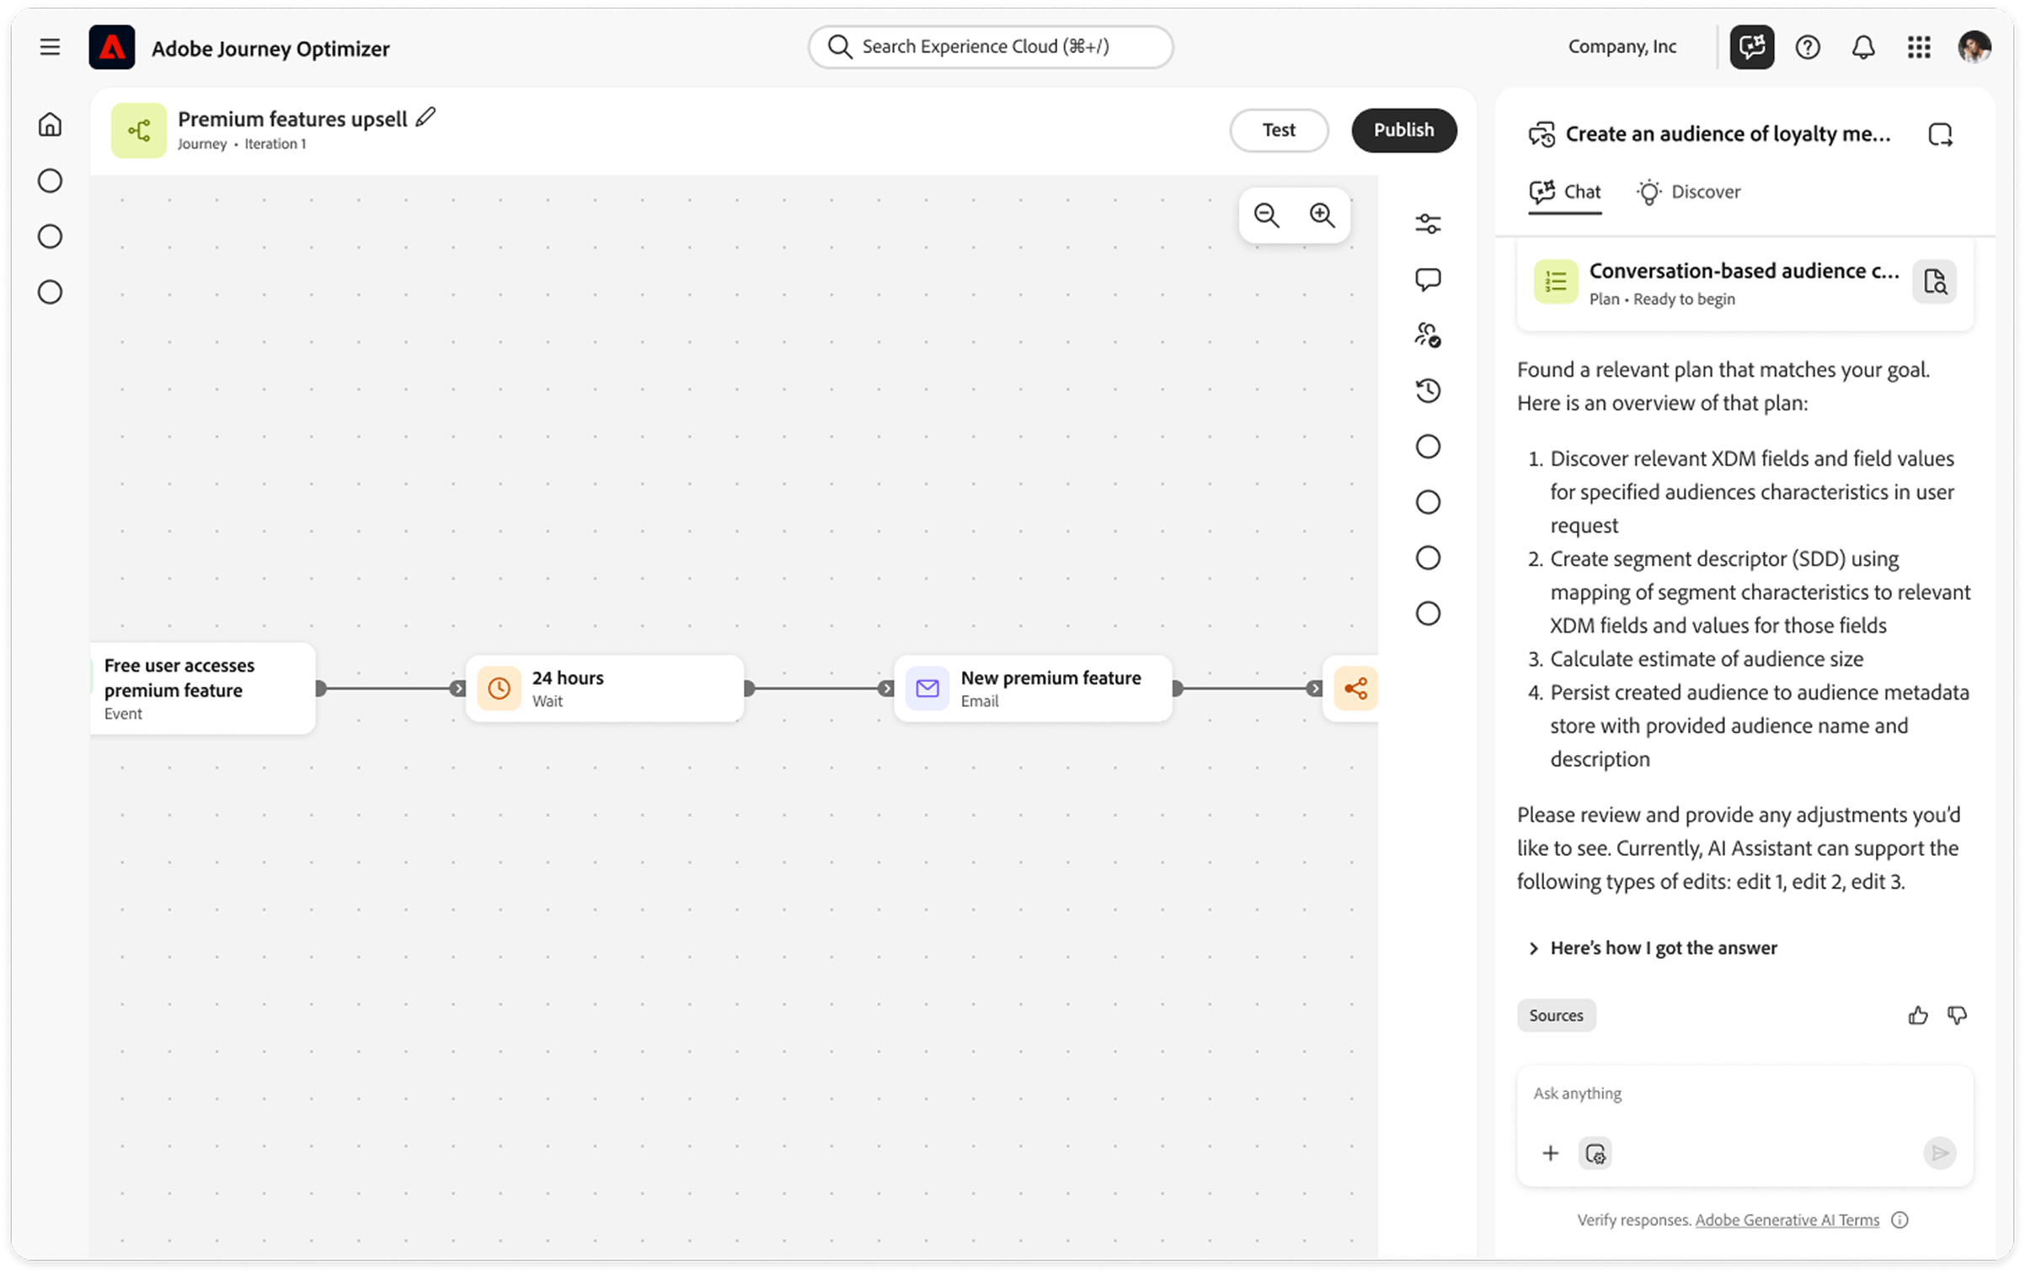This screenshot has width=2025, height=1274.
Task: Focus the Ask anything input box
Action: coord(1744,1094)
